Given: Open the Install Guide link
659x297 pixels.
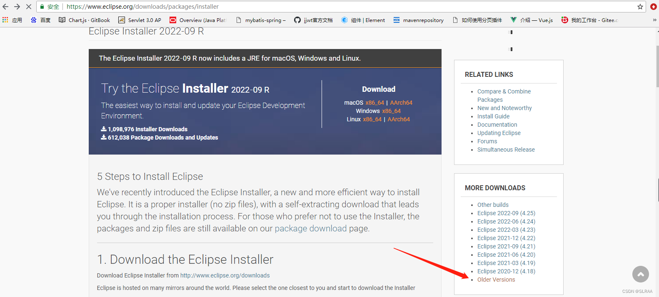Looking at the screenshot, I should coord(493,116).
